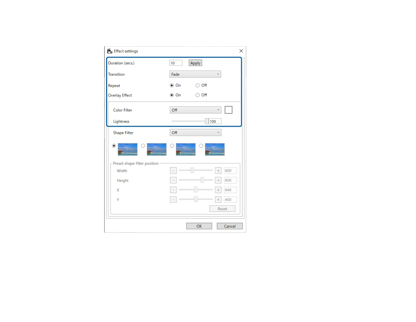This screenshot has width=416, height=322.
Task: Click the Apply button next to Duration
Action: 195,63
